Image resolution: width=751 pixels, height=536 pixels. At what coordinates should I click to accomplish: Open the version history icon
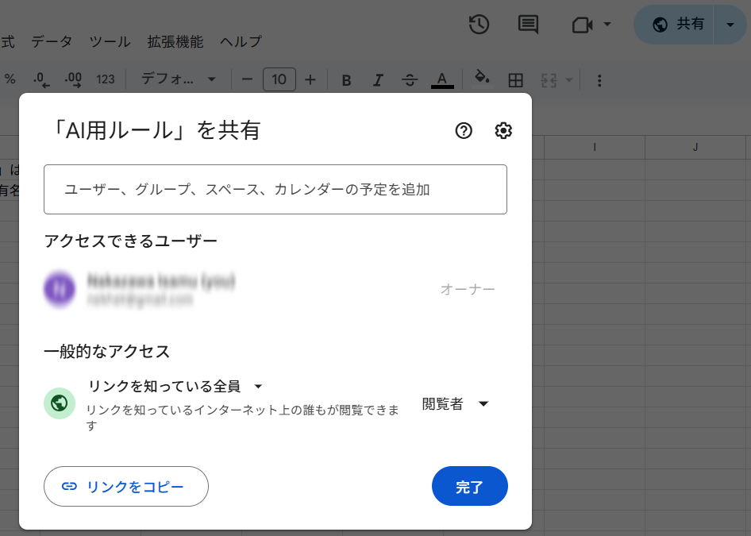479,25
